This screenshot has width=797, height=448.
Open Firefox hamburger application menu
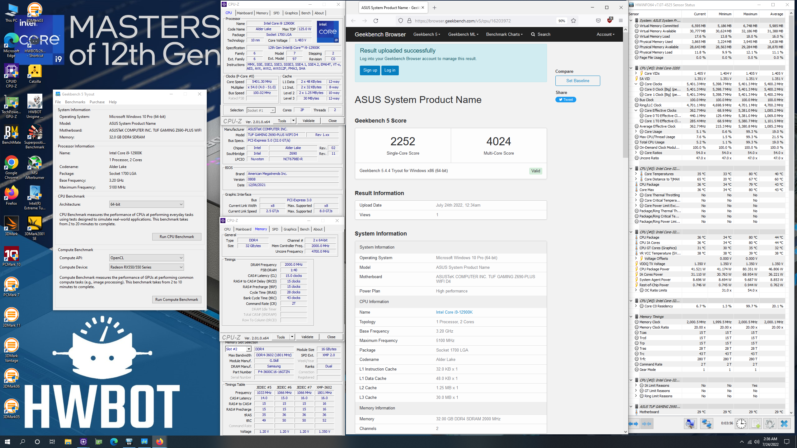click(621, 21)
